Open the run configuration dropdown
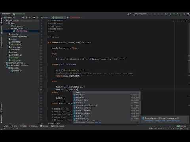This screenshot has height=142, width=190. click(x=141, y=14)
